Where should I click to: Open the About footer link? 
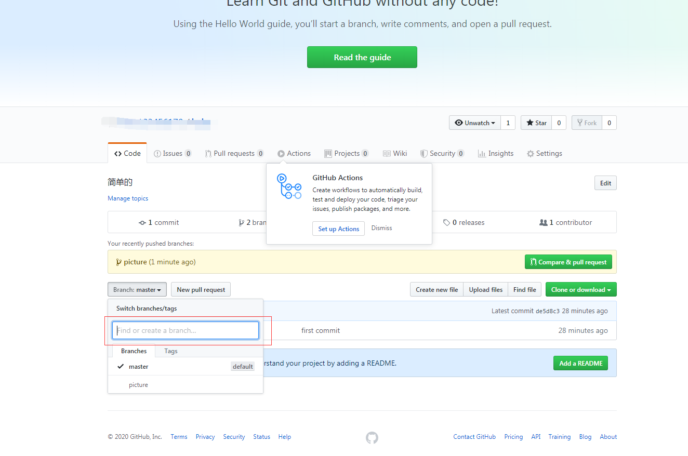click(x=608, y=437)
